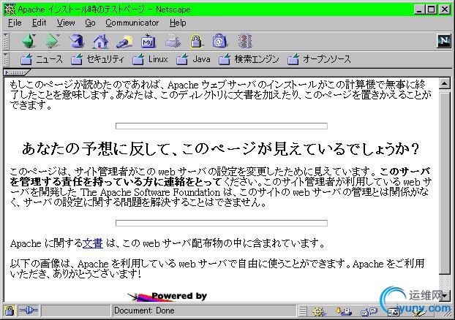The width and height of the screenshot is (455, 320).
Task: Click the status bar padlock security icon
Action: click(x=10, y=311)
